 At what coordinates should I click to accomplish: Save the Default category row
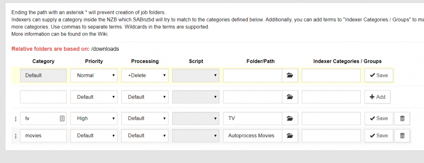point(379,76)
